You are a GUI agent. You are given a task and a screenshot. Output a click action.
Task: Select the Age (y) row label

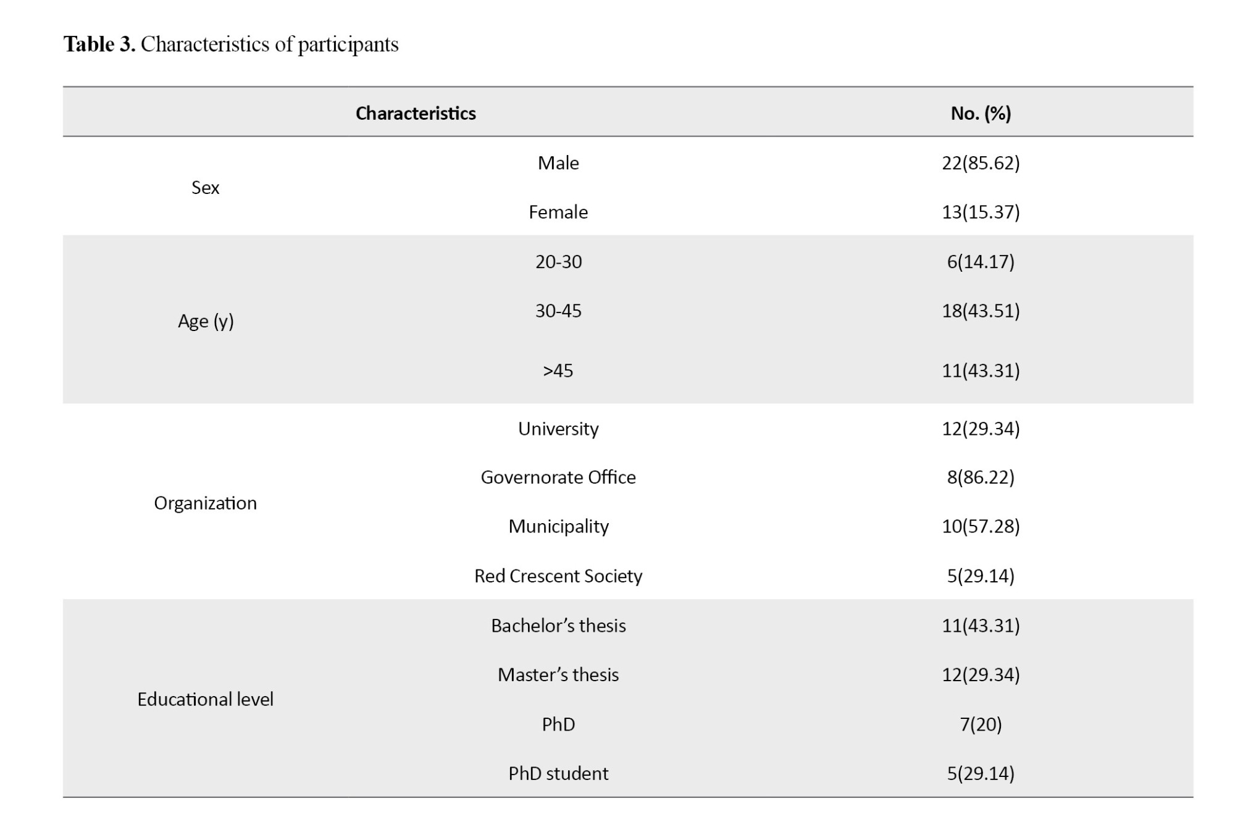click(206, 321)
